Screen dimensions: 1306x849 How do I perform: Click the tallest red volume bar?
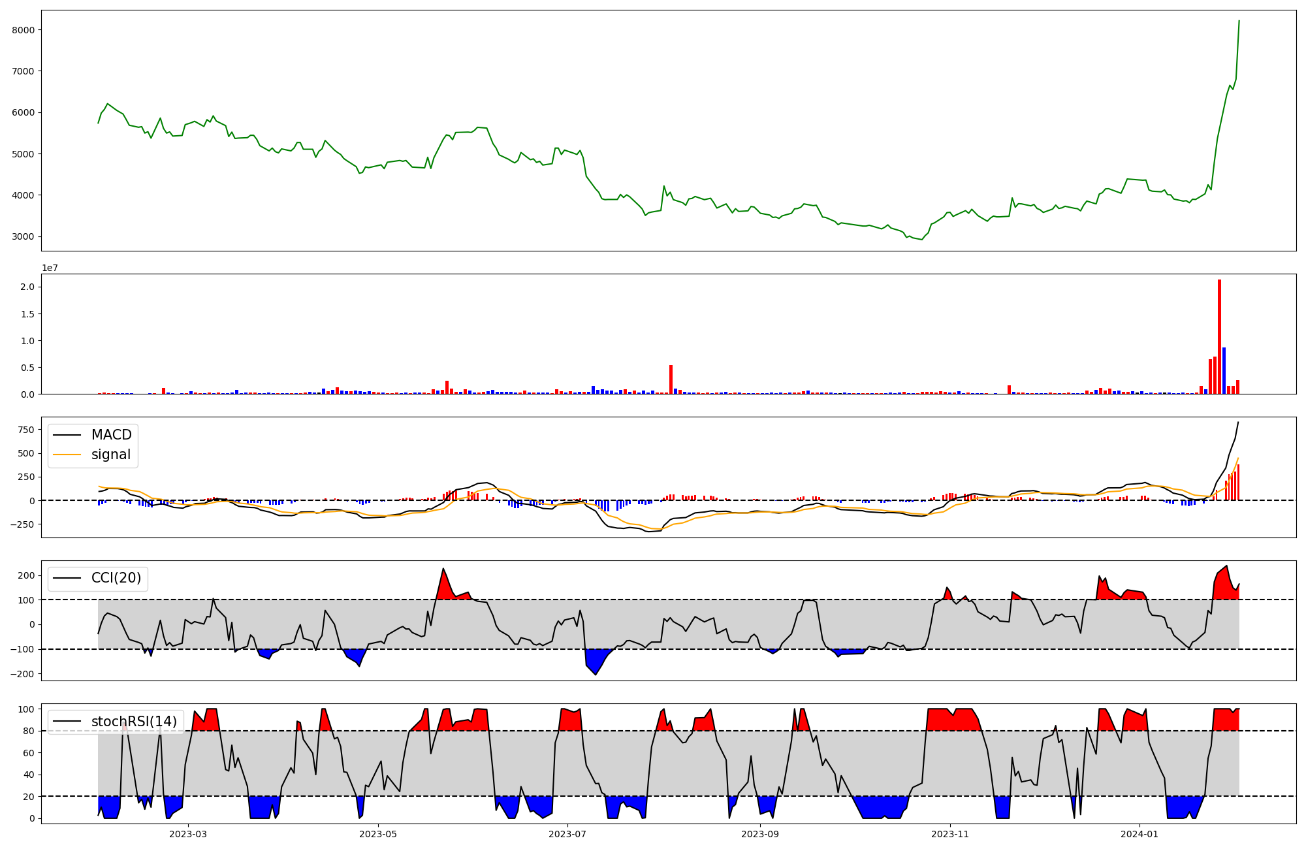tap(1219, 336)
